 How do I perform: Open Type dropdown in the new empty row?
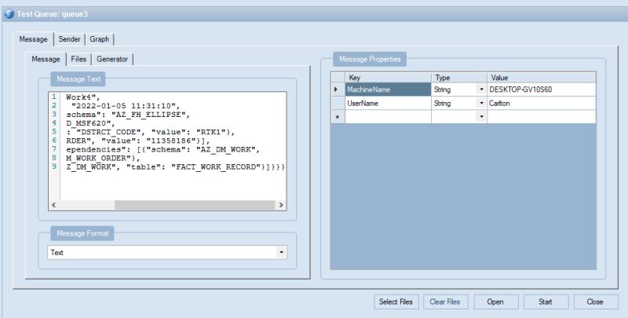481,117
